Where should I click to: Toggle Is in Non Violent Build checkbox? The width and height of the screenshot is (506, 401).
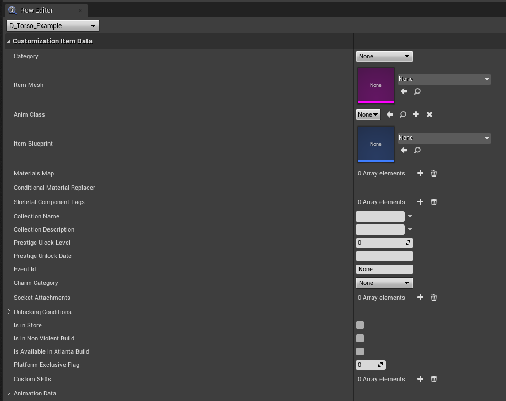[360, 338]
